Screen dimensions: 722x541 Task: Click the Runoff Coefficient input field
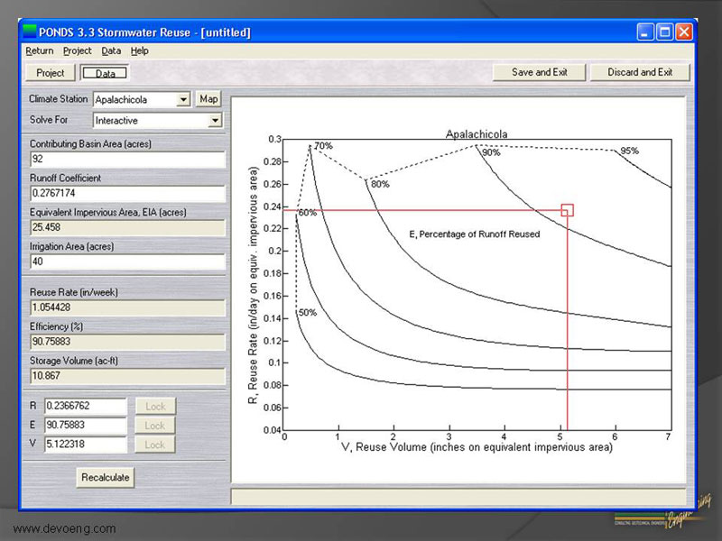126,193
